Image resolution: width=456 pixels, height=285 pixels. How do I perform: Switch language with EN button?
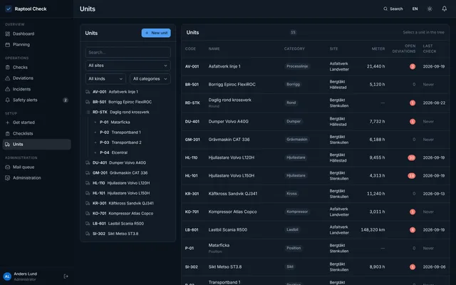click(x=415, y=9)
